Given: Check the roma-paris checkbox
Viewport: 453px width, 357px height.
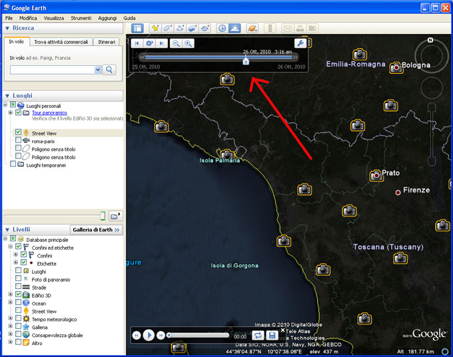Looking at the screenshot, I should pyautogui.click(x=18, y=140).
